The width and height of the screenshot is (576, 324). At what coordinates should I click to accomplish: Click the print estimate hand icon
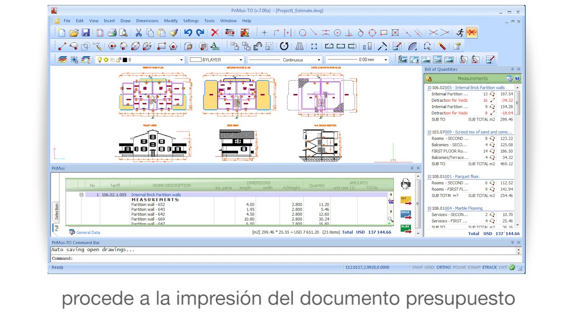[405, 184]
